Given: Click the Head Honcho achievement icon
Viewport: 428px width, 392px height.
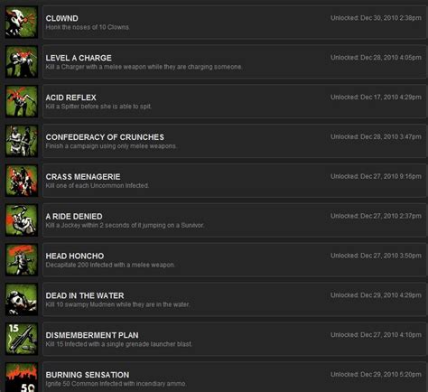Looking at the screenshot, I should (22, 260).
